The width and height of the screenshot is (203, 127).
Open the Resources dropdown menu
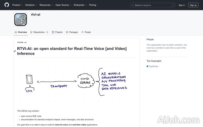point(46,5)
